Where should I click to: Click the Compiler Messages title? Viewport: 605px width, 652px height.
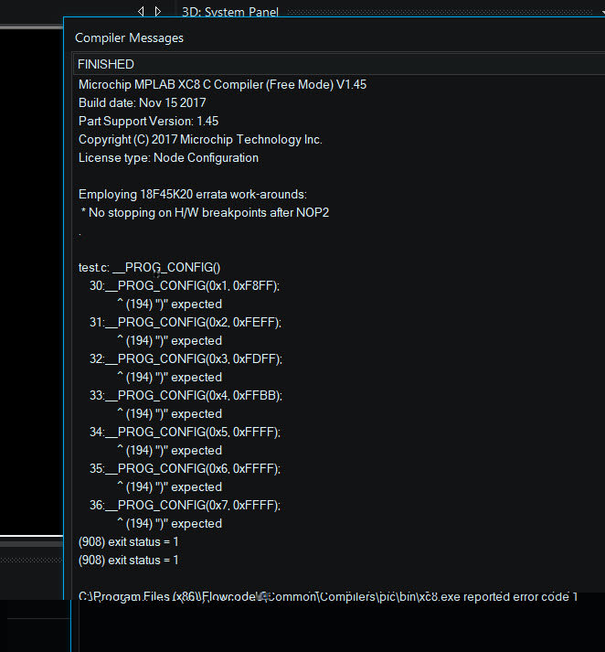pyautogui.click(x=129, y=37)
